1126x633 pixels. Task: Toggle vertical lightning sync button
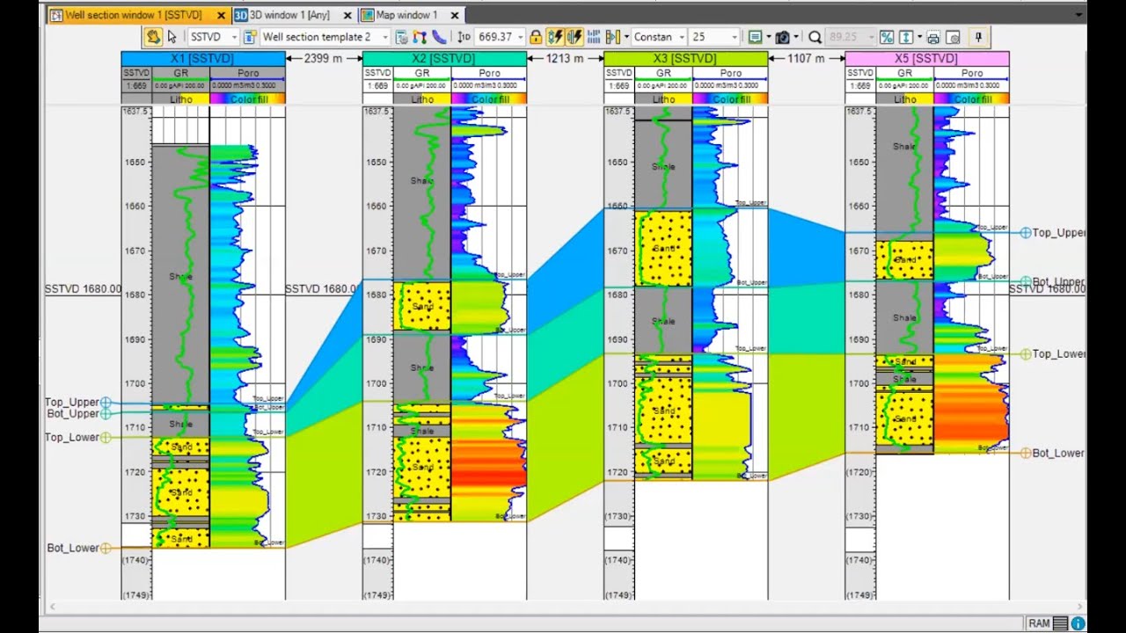pyautogui.click(x=555, y=37)
